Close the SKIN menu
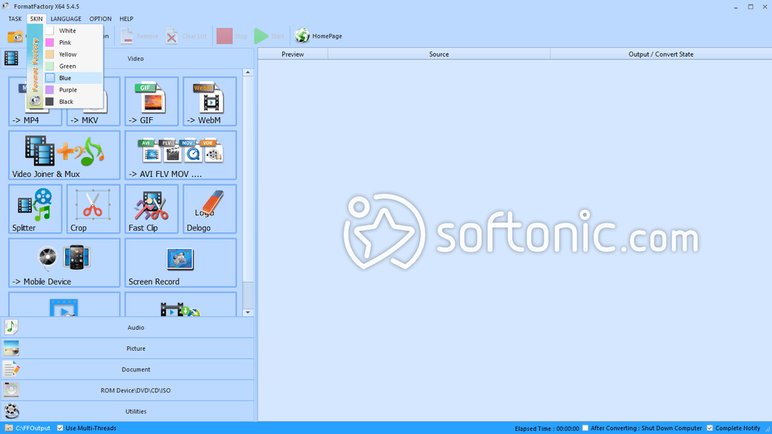The image size is (772, 434). coord(36,19)
